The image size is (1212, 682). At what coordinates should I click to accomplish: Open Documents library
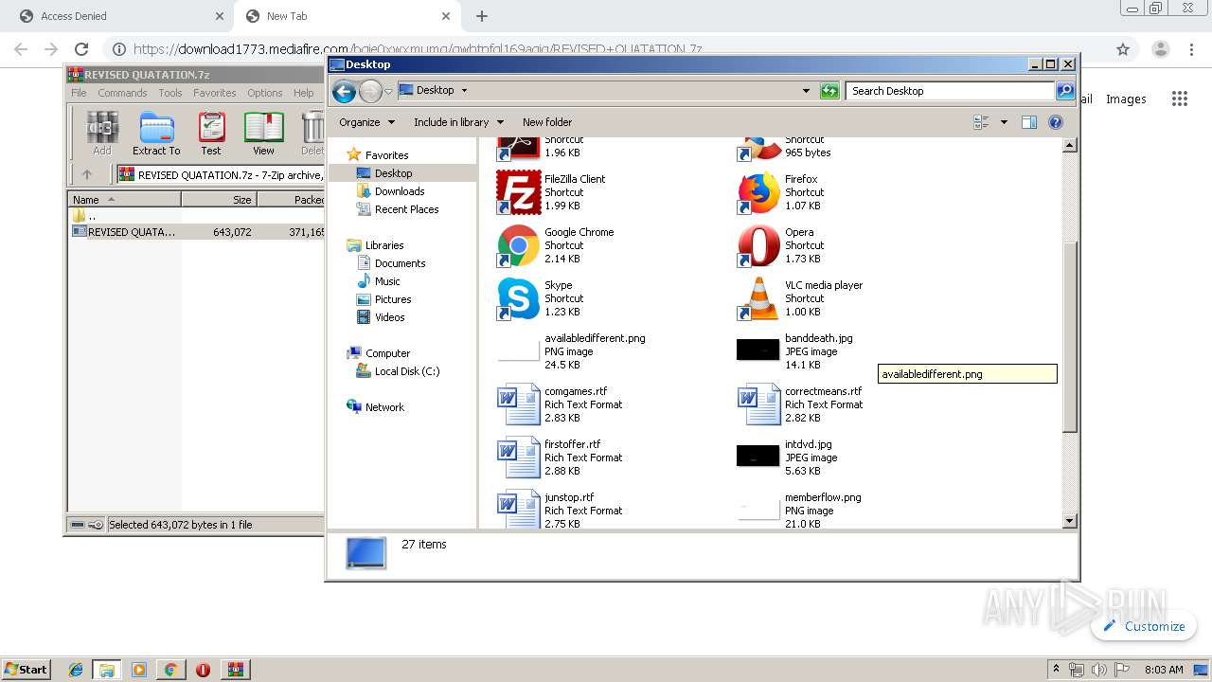(x=400, y=263)
